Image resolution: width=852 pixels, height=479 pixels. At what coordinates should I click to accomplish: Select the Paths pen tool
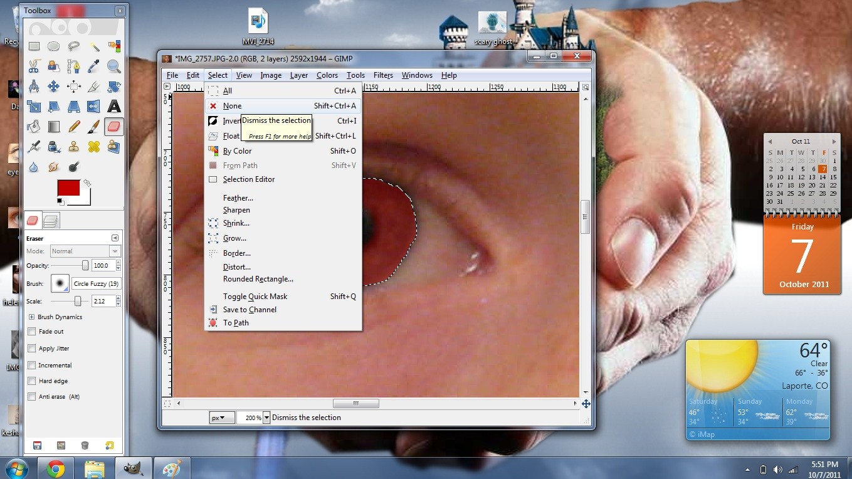point(74,66)
